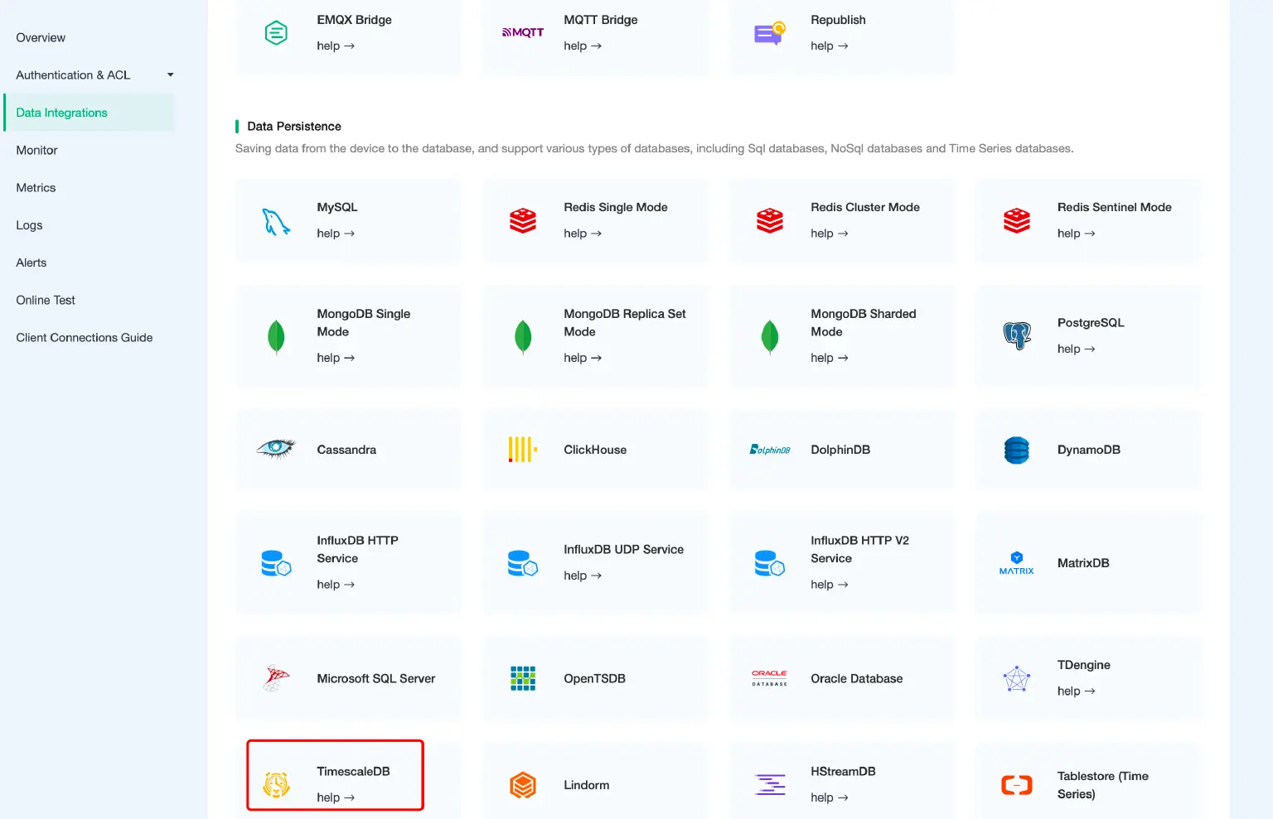Screen dimensions: 1273x819
Task: Open the Monitor page from sidebar
Action: point(36,150)
